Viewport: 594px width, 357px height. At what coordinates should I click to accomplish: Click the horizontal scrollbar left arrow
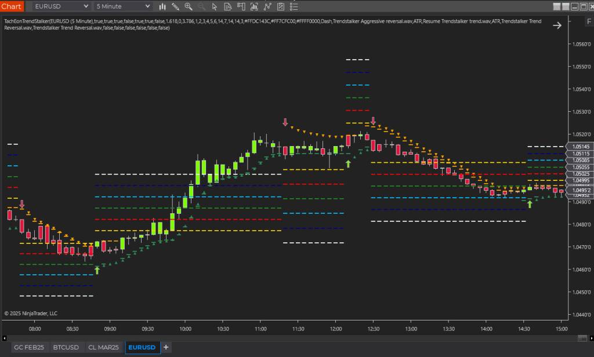pyautogui.click(x=5, y=338)
